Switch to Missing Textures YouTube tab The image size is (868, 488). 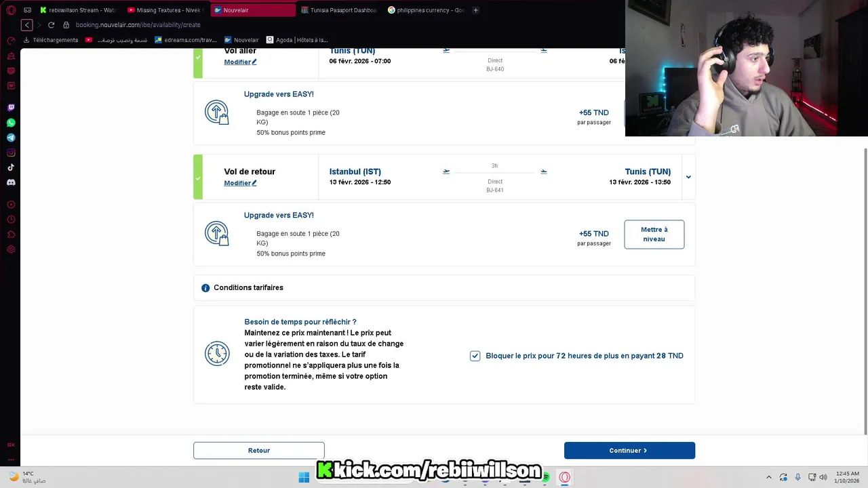coord(165,10)
